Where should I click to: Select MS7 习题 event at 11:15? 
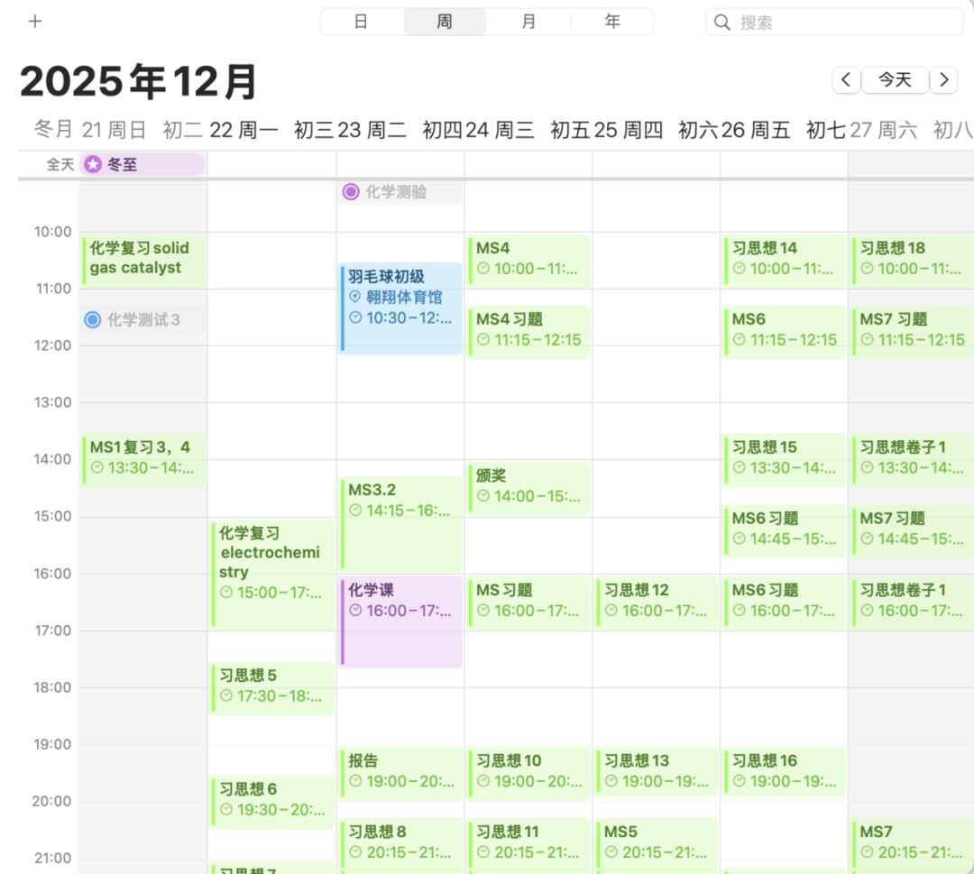click(912, 332)
